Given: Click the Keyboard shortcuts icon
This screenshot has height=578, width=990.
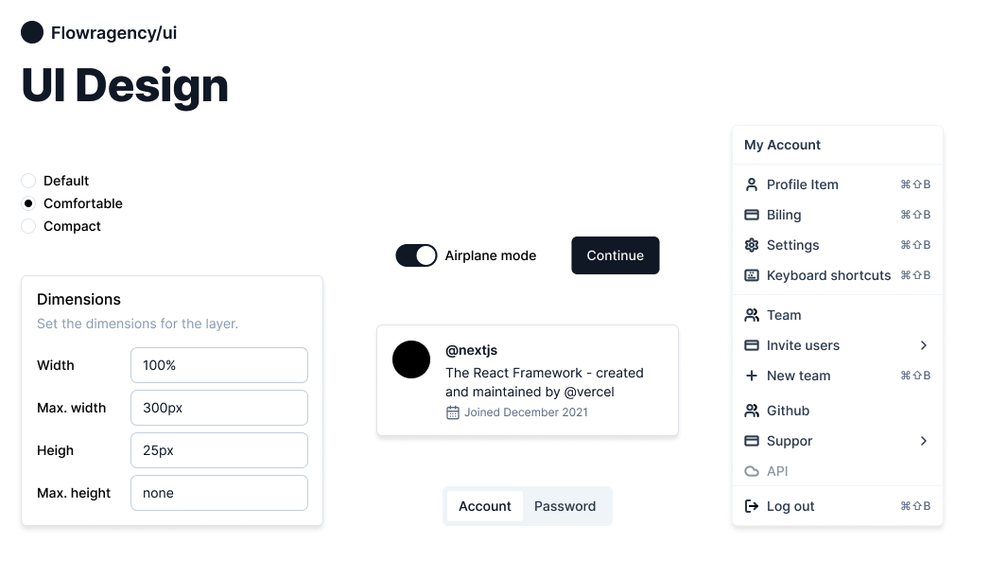Looking at the screenshot, I should click(x=751, y=275).
